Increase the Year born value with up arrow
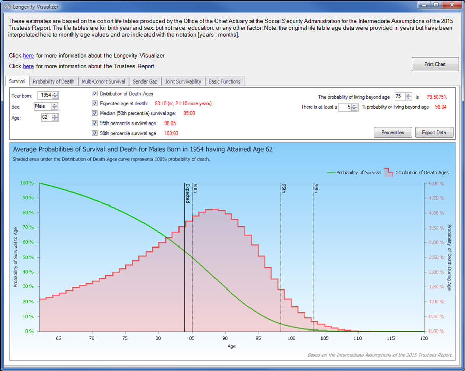This screenshot has width=465, height=371. (55, 93)
